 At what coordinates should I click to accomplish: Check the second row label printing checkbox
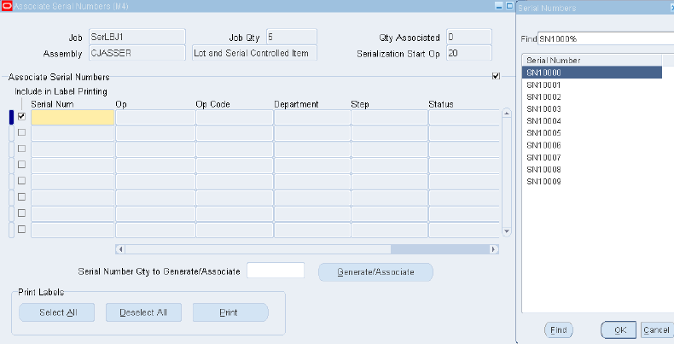[21, 132]
